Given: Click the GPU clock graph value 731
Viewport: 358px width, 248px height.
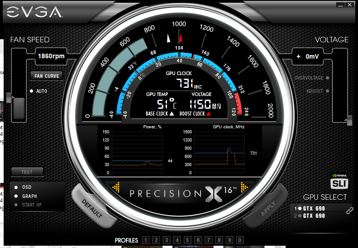Looking at the screenshot, I should 253,153.
